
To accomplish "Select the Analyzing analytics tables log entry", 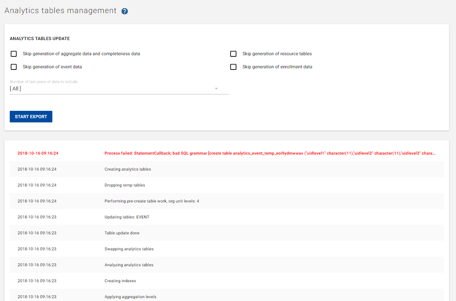I will (x=129, y=265).
